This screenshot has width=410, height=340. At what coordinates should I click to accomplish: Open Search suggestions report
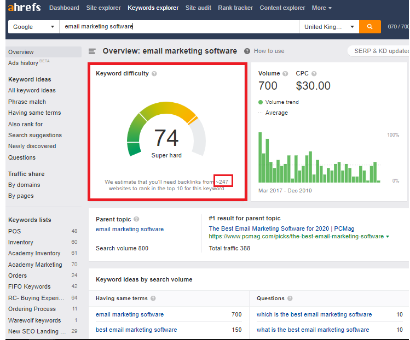(x=35, y=135)
